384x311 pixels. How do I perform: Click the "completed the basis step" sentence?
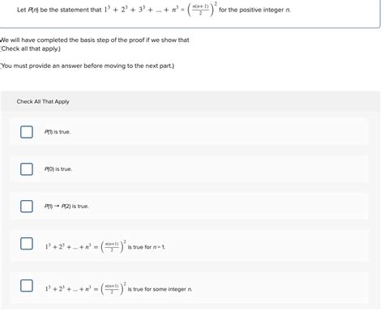pos(95,40)
